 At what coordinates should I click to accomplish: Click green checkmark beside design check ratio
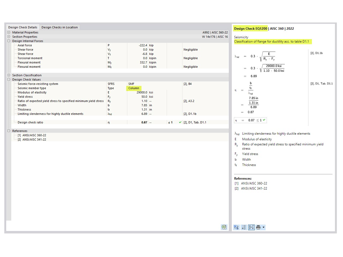[180, 122]
